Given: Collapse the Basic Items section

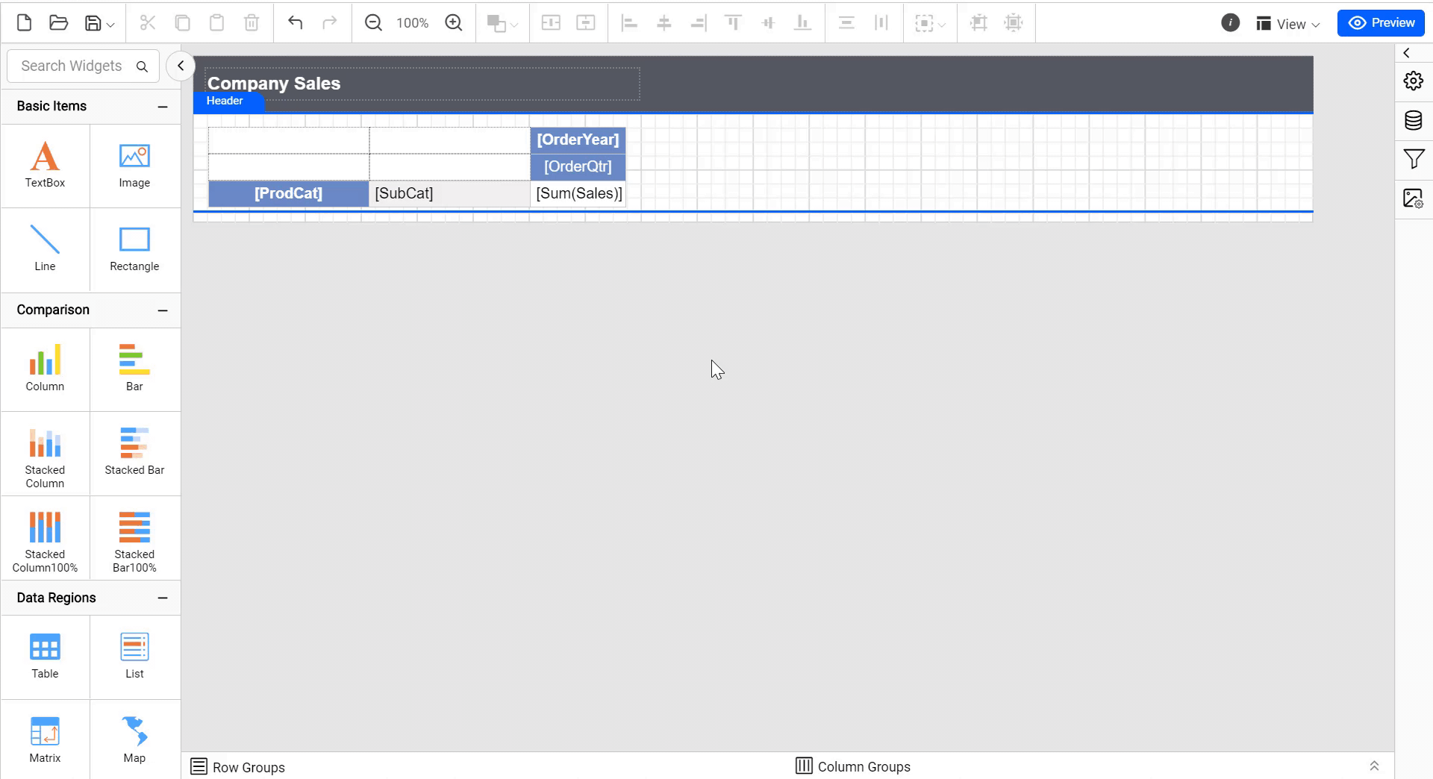Looking at the screenshot, I should (163, 107).
